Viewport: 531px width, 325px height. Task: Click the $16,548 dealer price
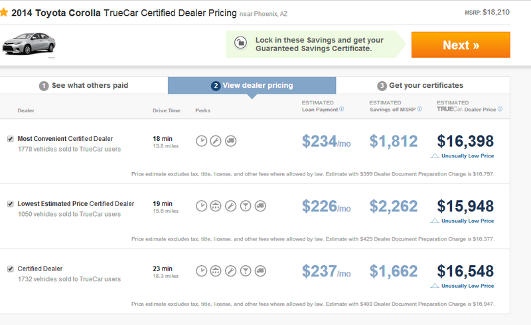[x=465, y=271]
